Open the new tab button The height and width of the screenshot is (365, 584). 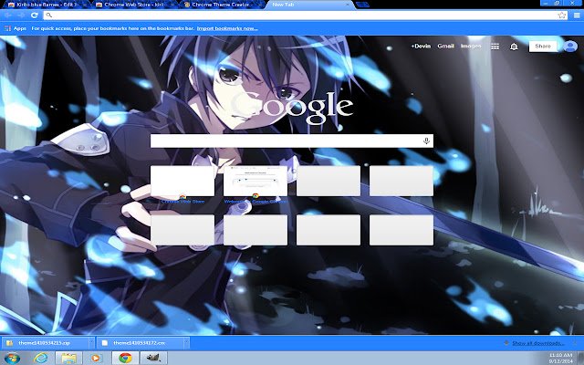362,5
